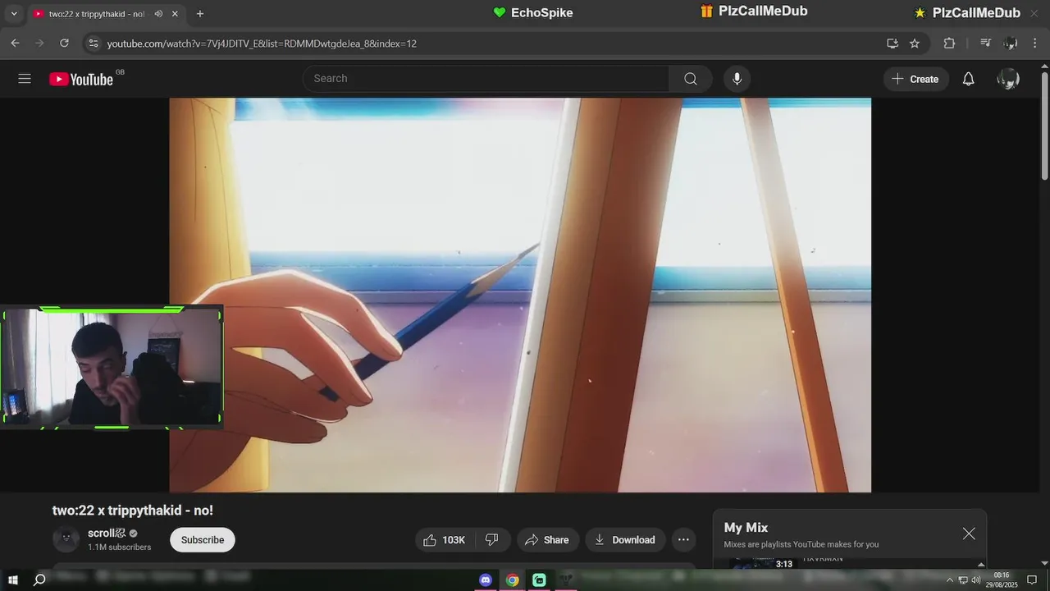1050x591 pixels.
Task: Open Discord from the taskbar
Action: point(486,580)
